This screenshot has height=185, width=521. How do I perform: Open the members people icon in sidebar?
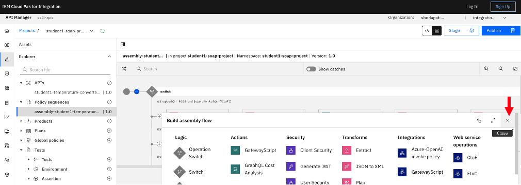[x=7, y=160]
